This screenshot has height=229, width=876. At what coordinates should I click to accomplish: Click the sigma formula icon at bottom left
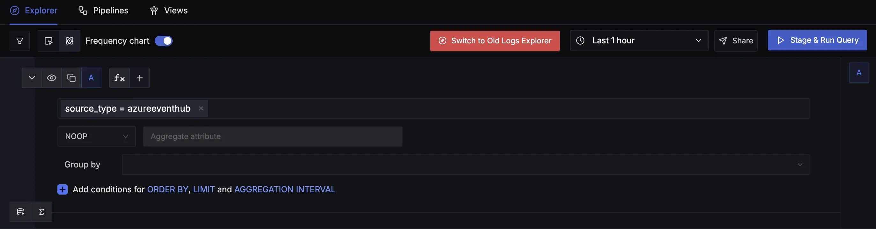click(x=41, y=212)
